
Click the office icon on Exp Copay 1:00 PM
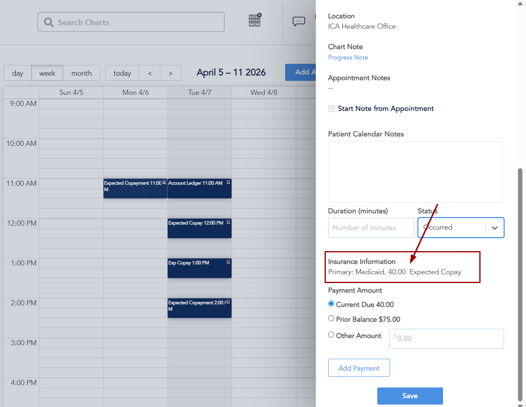[x=229, y=262]
